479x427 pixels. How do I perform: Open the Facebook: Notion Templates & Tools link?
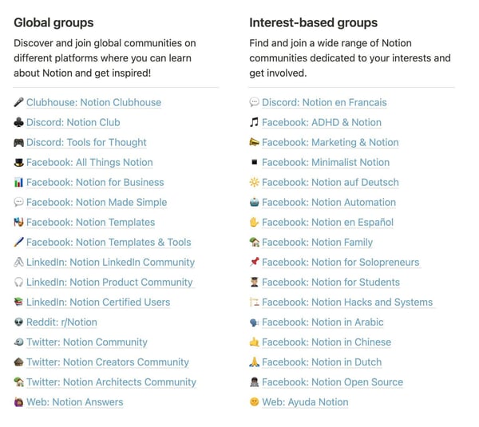(x=109, y=242)
